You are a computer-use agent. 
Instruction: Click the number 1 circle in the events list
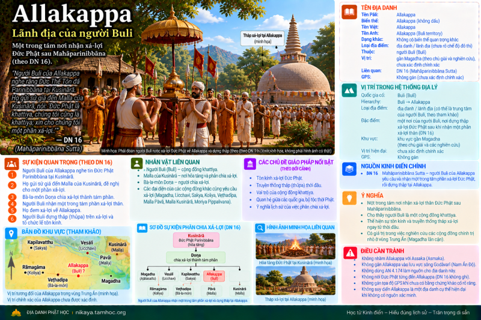point(12,175)
